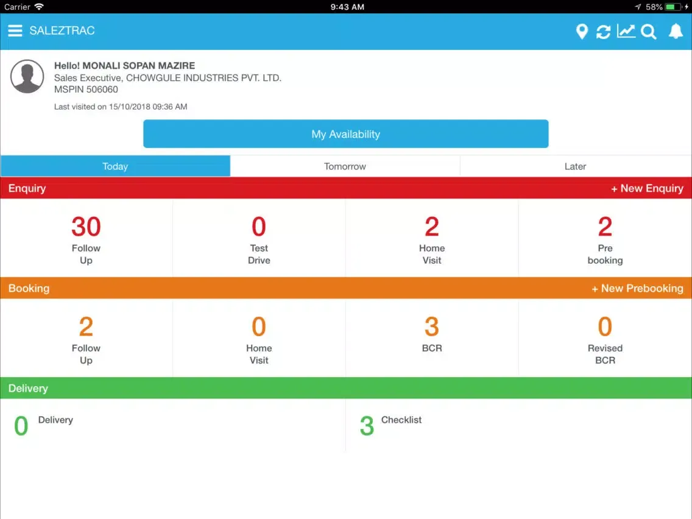Screen dimensions: 692x519
Task: Open Booking Home Visit tile
Action: pos(259,339)
